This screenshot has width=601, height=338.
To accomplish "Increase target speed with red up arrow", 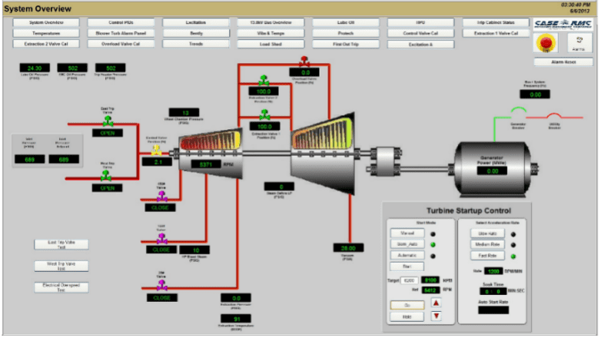I will tap(436, 303).
